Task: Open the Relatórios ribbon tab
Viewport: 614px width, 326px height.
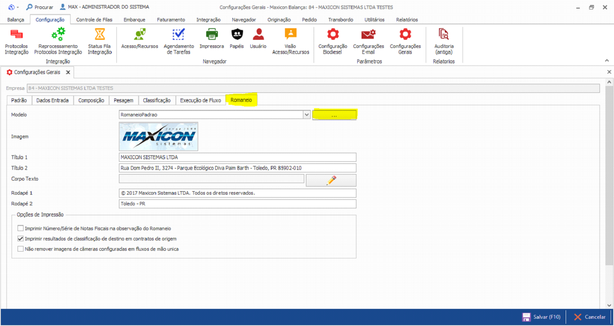Action: click(x=407, y=20)
